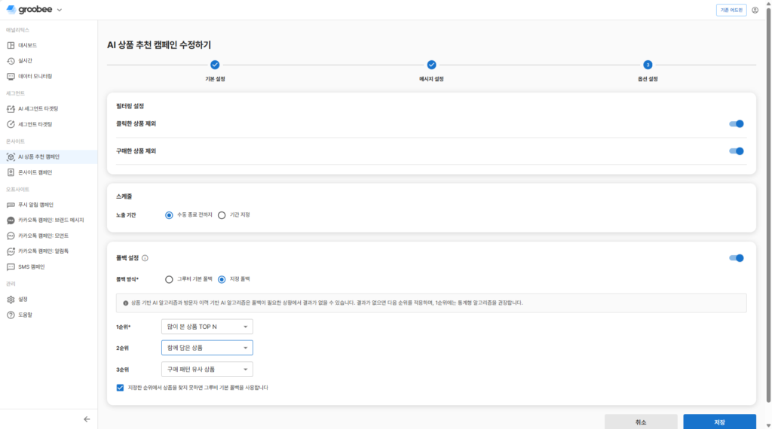Click the 온사이트 캠페인 icon
This screenshot has height=429, width=772.
(x=11, y=172)
